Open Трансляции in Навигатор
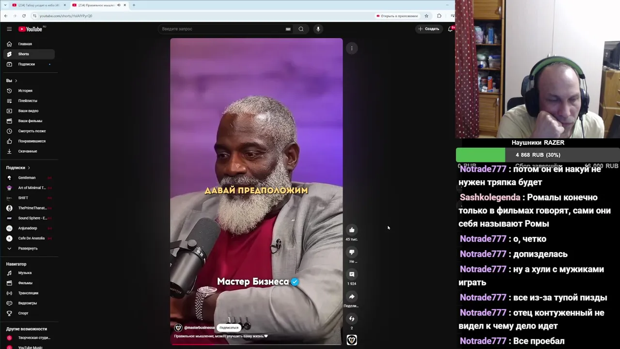 (x=29, y=293)
